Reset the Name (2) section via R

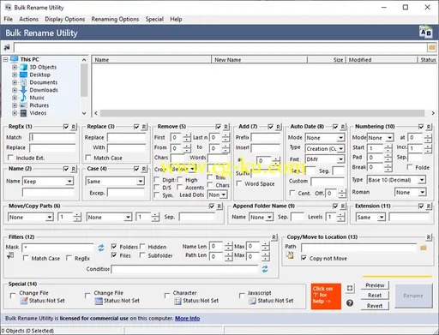tap(74, 169)
